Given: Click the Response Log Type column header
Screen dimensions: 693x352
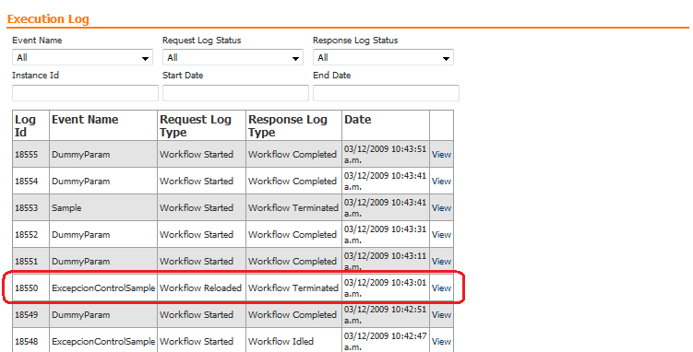Looking at the screenshot, I should (293, 125).
